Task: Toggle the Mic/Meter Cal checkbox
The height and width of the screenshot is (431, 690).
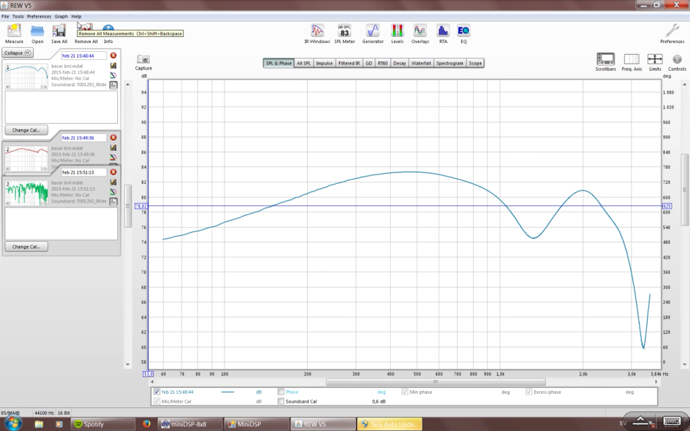Action: point(156,401)
